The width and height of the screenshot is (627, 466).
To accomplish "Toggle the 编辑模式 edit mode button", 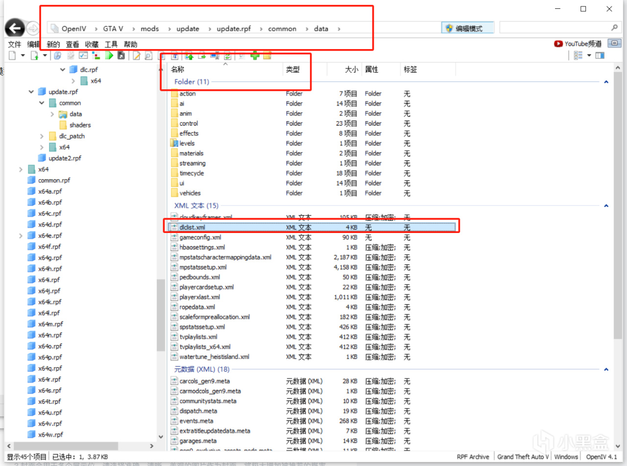I will point(468,28).
